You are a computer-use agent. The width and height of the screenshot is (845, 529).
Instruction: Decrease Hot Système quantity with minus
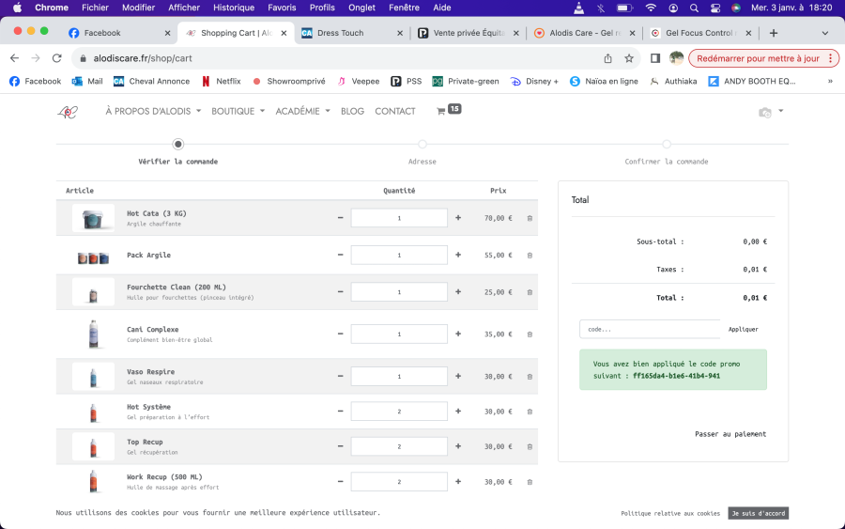tap(340, 412)
